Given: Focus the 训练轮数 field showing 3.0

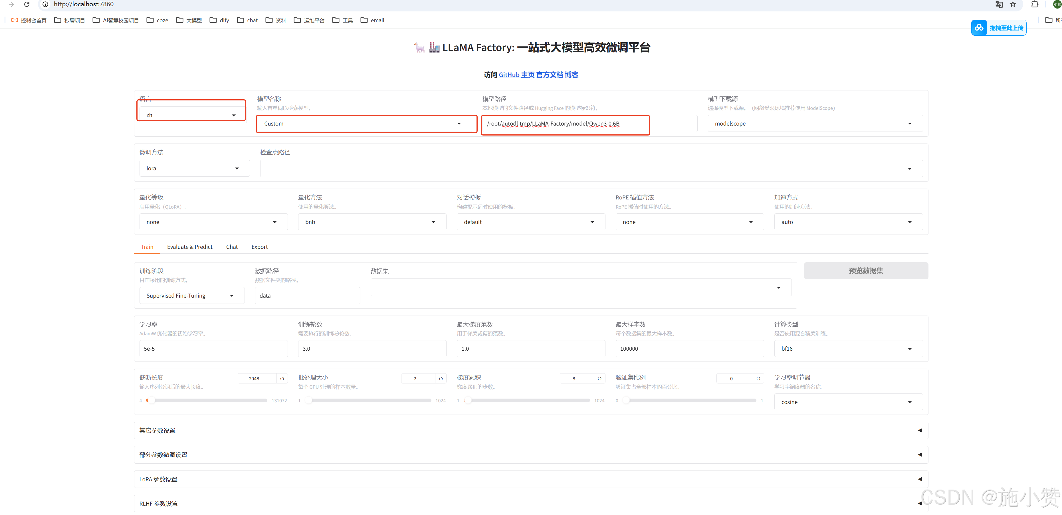Looking at the screenshot, I should tap(372, 349).
